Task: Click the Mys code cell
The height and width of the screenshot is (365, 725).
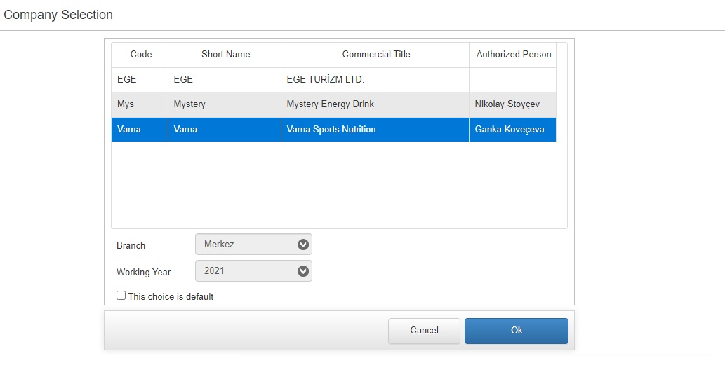Action: click(x=140, y=104)
